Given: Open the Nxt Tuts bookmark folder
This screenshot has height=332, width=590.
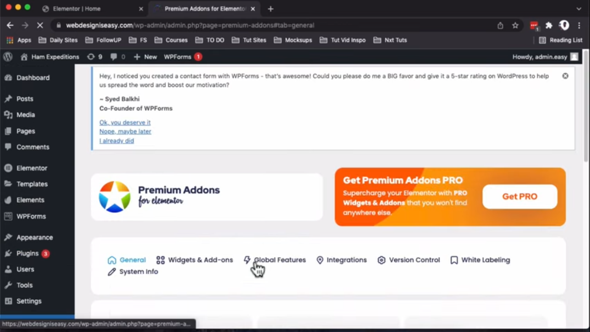Looking at the screenshot, I should point(390,40).
